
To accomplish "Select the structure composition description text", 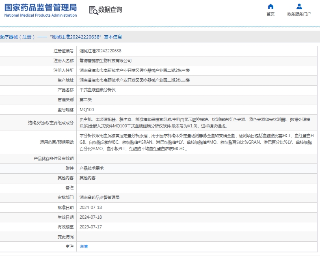I will (x=195, y=123).
